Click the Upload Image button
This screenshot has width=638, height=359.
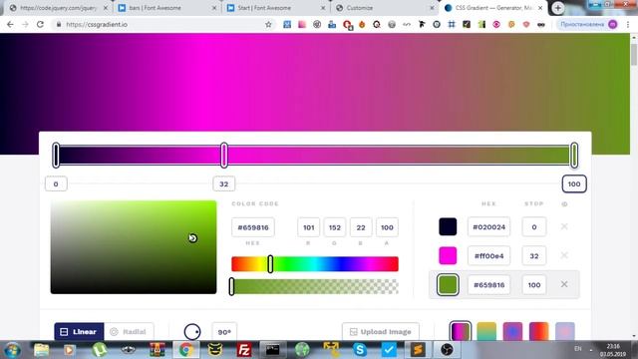tap(381, 332)
